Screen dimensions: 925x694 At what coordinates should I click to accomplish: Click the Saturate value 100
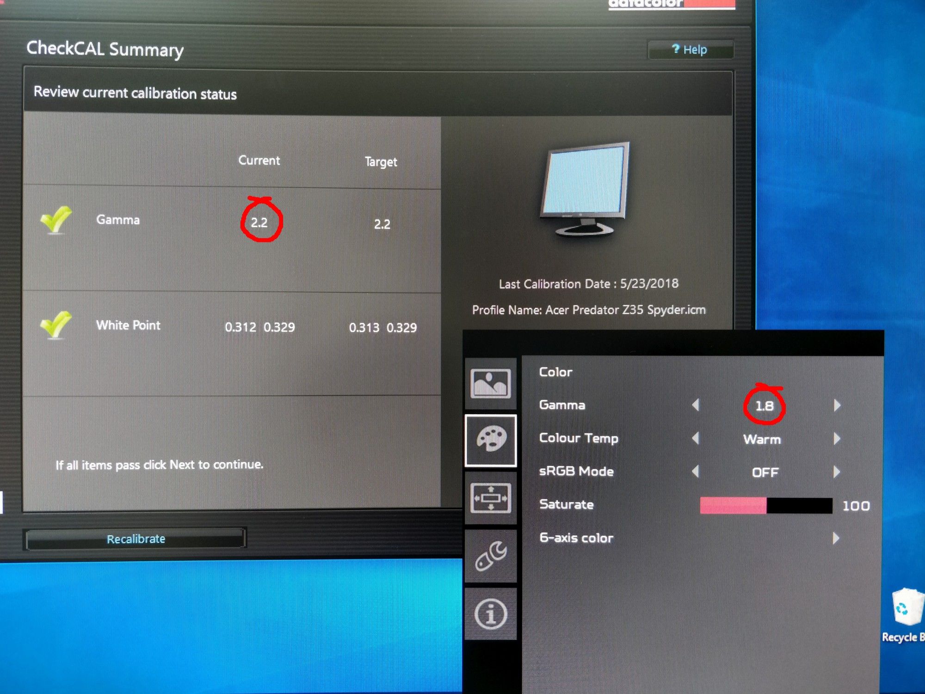coord(856,506)
